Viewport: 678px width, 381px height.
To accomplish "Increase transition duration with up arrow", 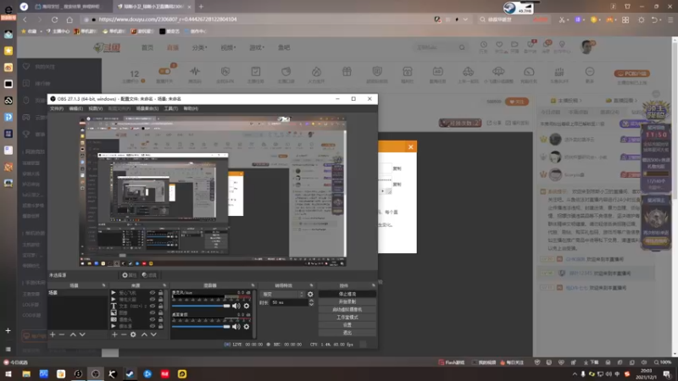I will 311,301.
